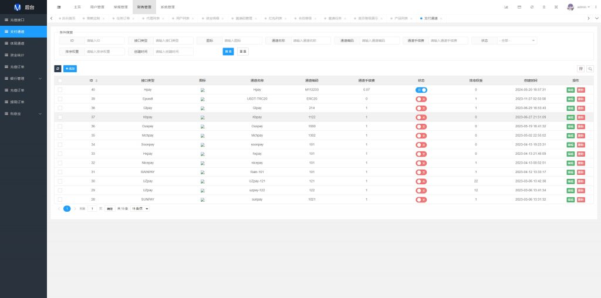The width and height of the screenshot is (601, 298).
Task: Click the window layout icon in top bar
Action: pos(519,7)
